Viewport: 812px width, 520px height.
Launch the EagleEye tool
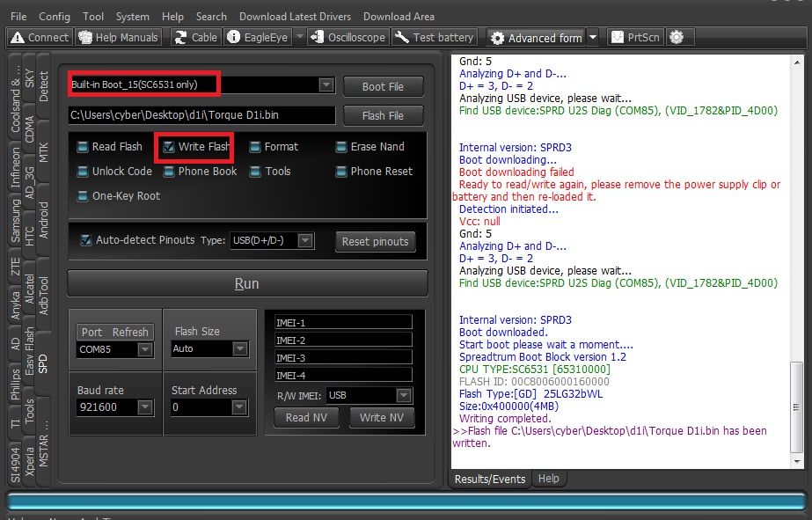pos(234,38)
